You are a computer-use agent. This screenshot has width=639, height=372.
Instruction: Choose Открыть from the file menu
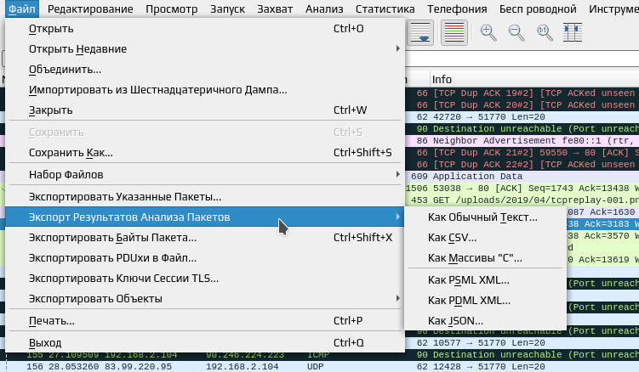pos(205,29)
